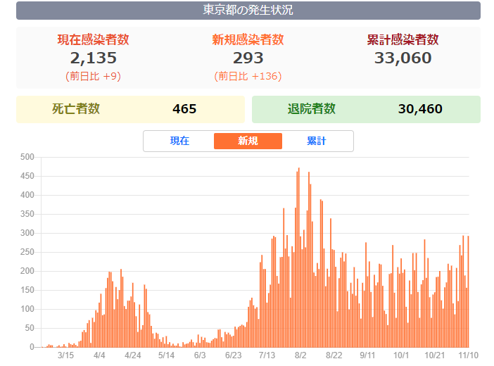The width and height of the screenshot is (494, 366).
Task: Click the 350 y-axis label
Action: (x=27, y=214)
